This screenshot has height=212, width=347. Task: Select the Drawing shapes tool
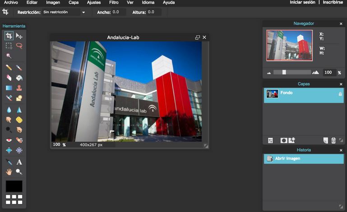pos(19,98)
